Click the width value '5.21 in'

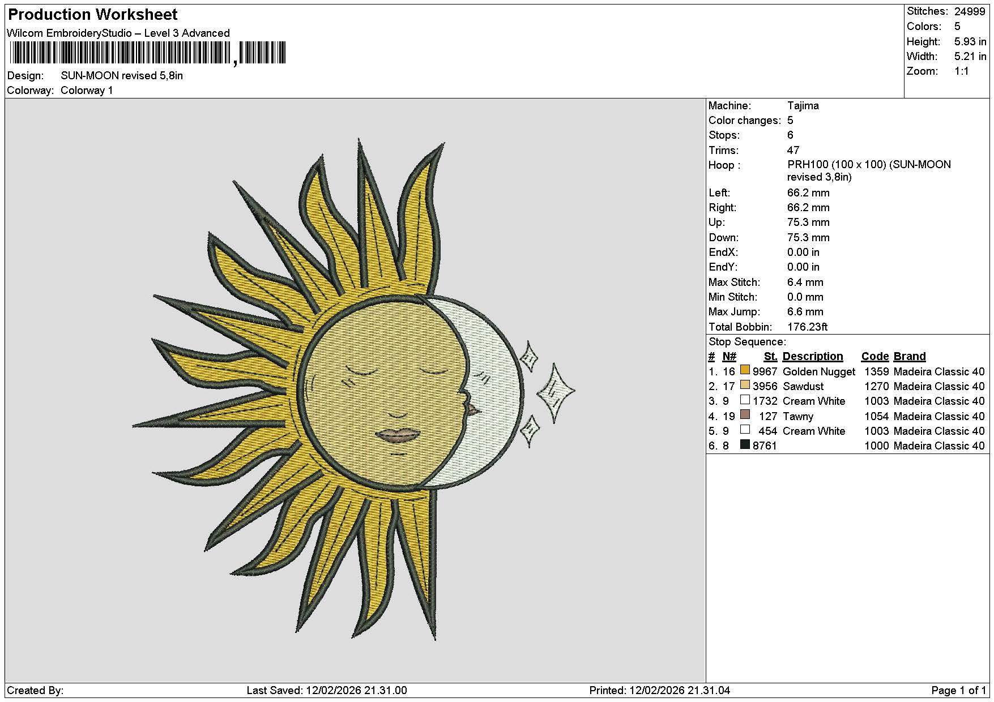pyautogui.click(x=970, y=56)
